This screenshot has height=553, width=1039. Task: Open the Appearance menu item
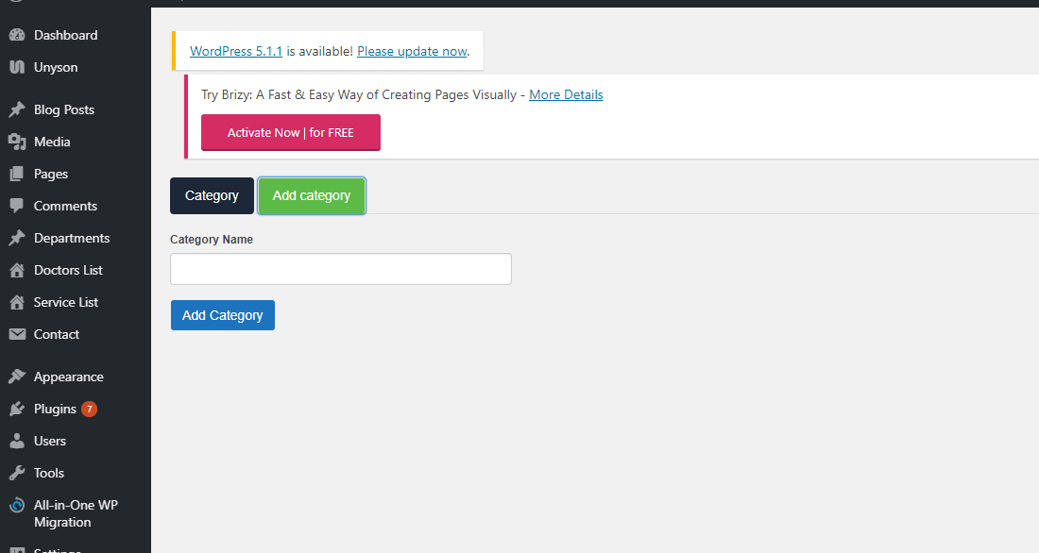69,377
